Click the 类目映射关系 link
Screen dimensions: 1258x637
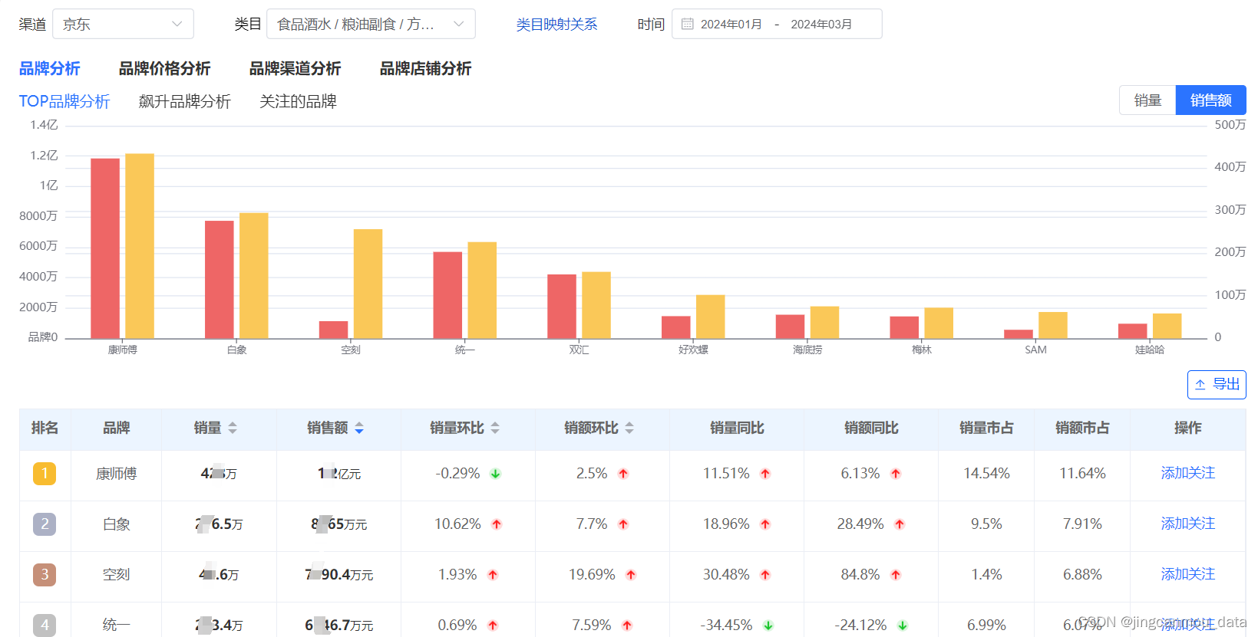point(556,25)
